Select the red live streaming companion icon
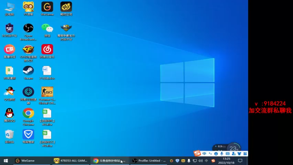293x165 pixels. coord(10,51)
